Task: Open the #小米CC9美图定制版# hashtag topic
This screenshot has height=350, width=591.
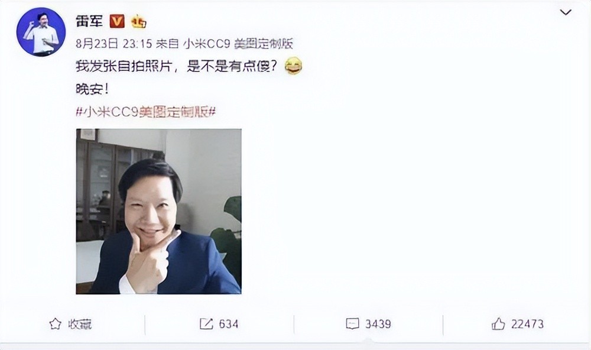Action: pyautogui.click(x=146, y=112)
